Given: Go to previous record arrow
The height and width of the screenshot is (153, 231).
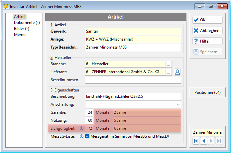Looking at the screenshot, I should pyautogui.click(x=203, y=141).
